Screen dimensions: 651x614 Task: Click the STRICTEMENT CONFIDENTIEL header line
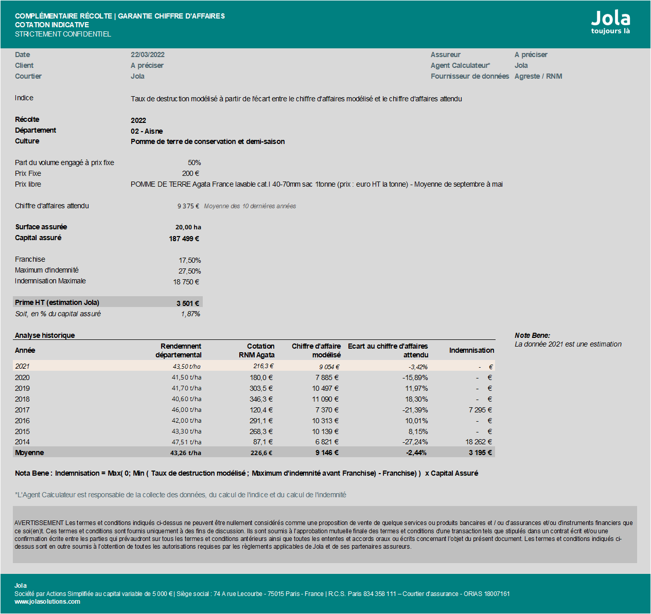pos(63,34)
